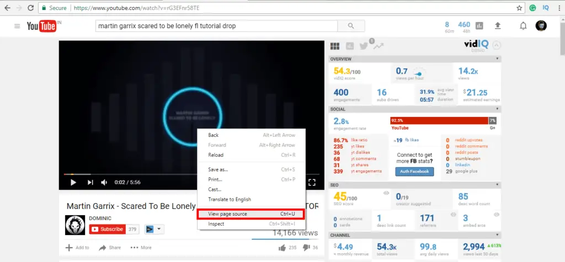Open the vidIQ trend line panel icon

[379, 46]
